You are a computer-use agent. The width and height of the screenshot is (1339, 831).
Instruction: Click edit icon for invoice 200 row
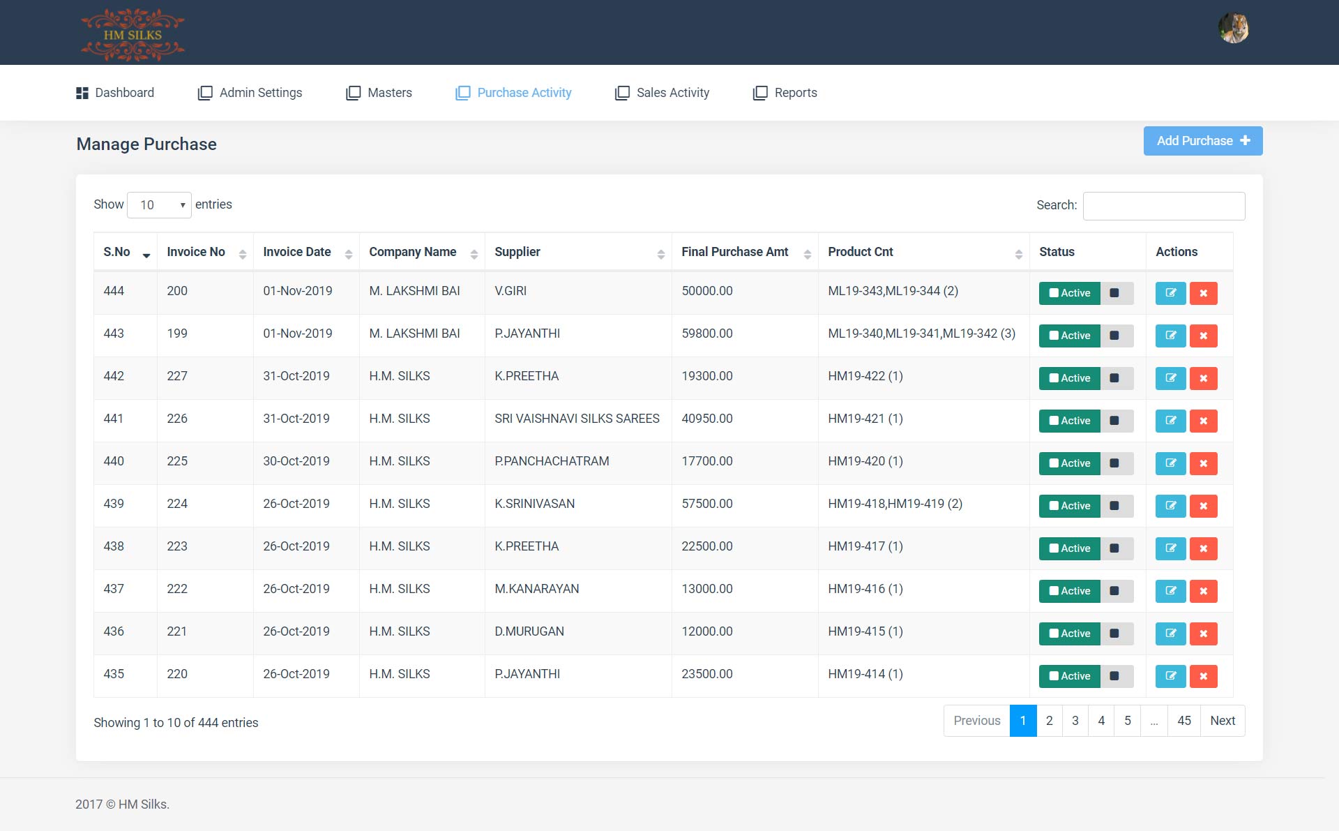click(1170, 293)
